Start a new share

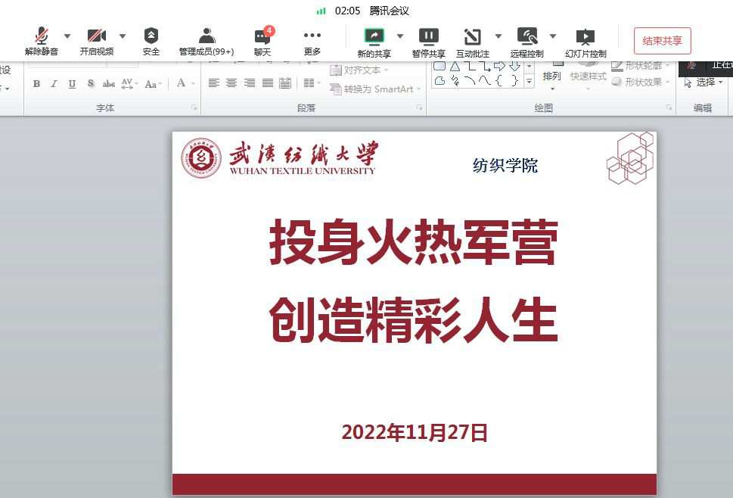[x=374, y=42]
